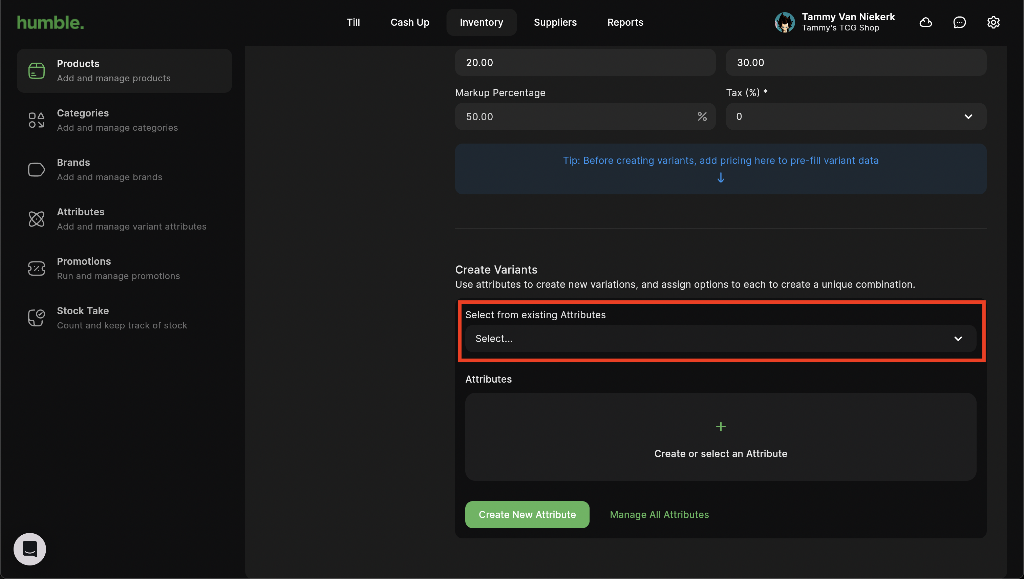The height and width of the screenshot is (579, 1024).
Task: Open the support chat widget bubble
Action: [30, 549]
